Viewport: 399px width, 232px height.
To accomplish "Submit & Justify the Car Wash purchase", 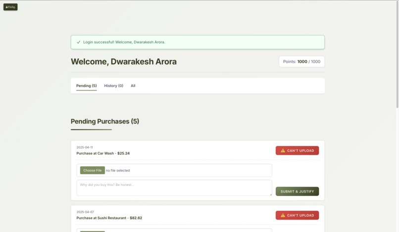I will click(x=297, y=191).
